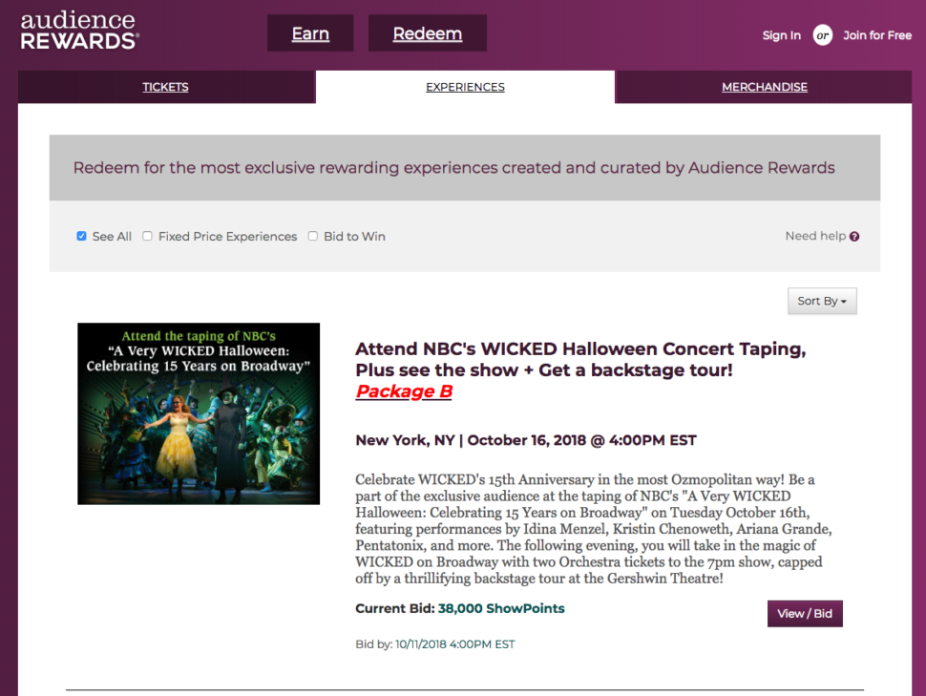This screenshot has height=696, width=926.
Task: Click the View / Bid button
Action: tap(805, 613)
